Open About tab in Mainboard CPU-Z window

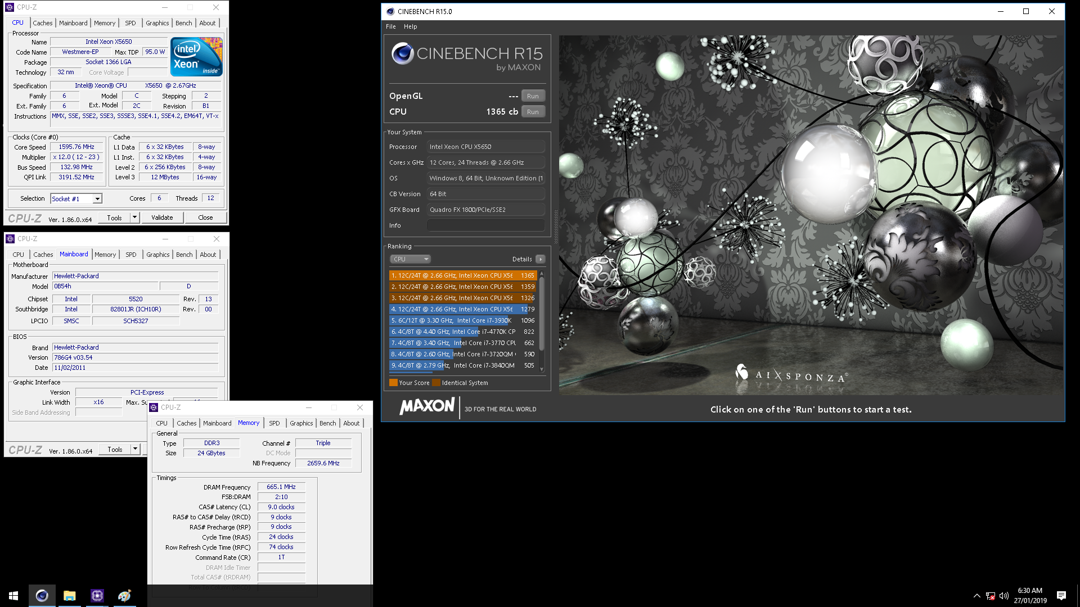(x=208, y=255)
